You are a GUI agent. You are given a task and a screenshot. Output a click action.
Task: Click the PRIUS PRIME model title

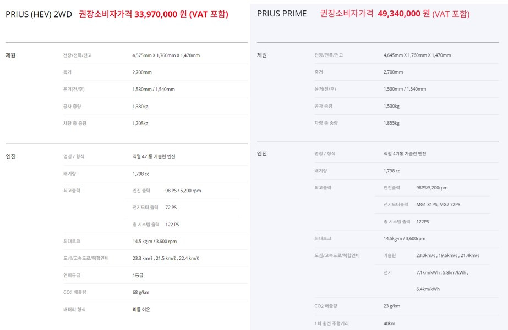coord(282,14)
